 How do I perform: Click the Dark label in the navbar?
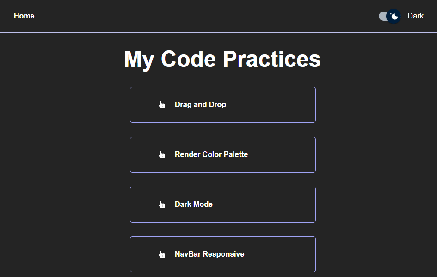(x=415, y=16)
